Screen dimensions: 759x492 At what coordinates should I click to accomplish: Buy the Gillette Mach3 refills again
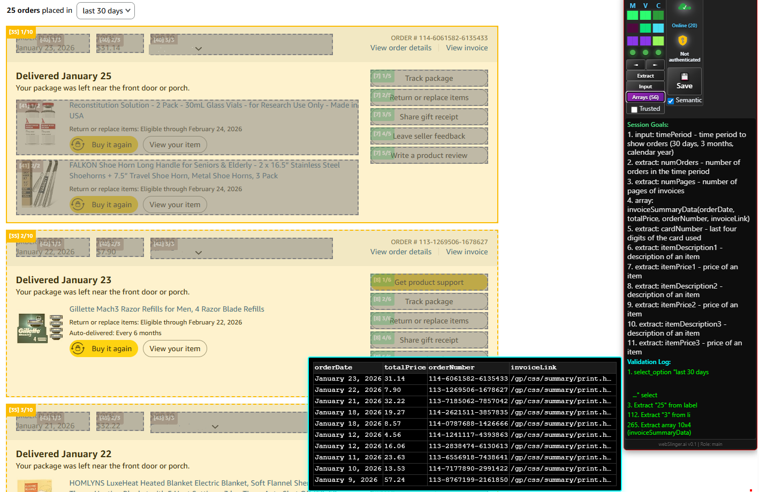click(104, 349)
